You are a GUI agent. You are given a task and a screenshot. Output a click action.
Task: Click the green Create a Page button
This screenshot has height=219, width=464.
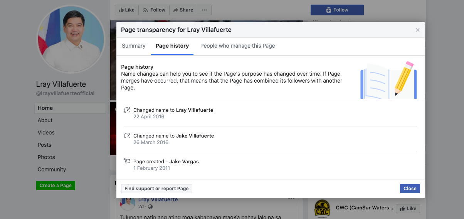pos(56,186)
